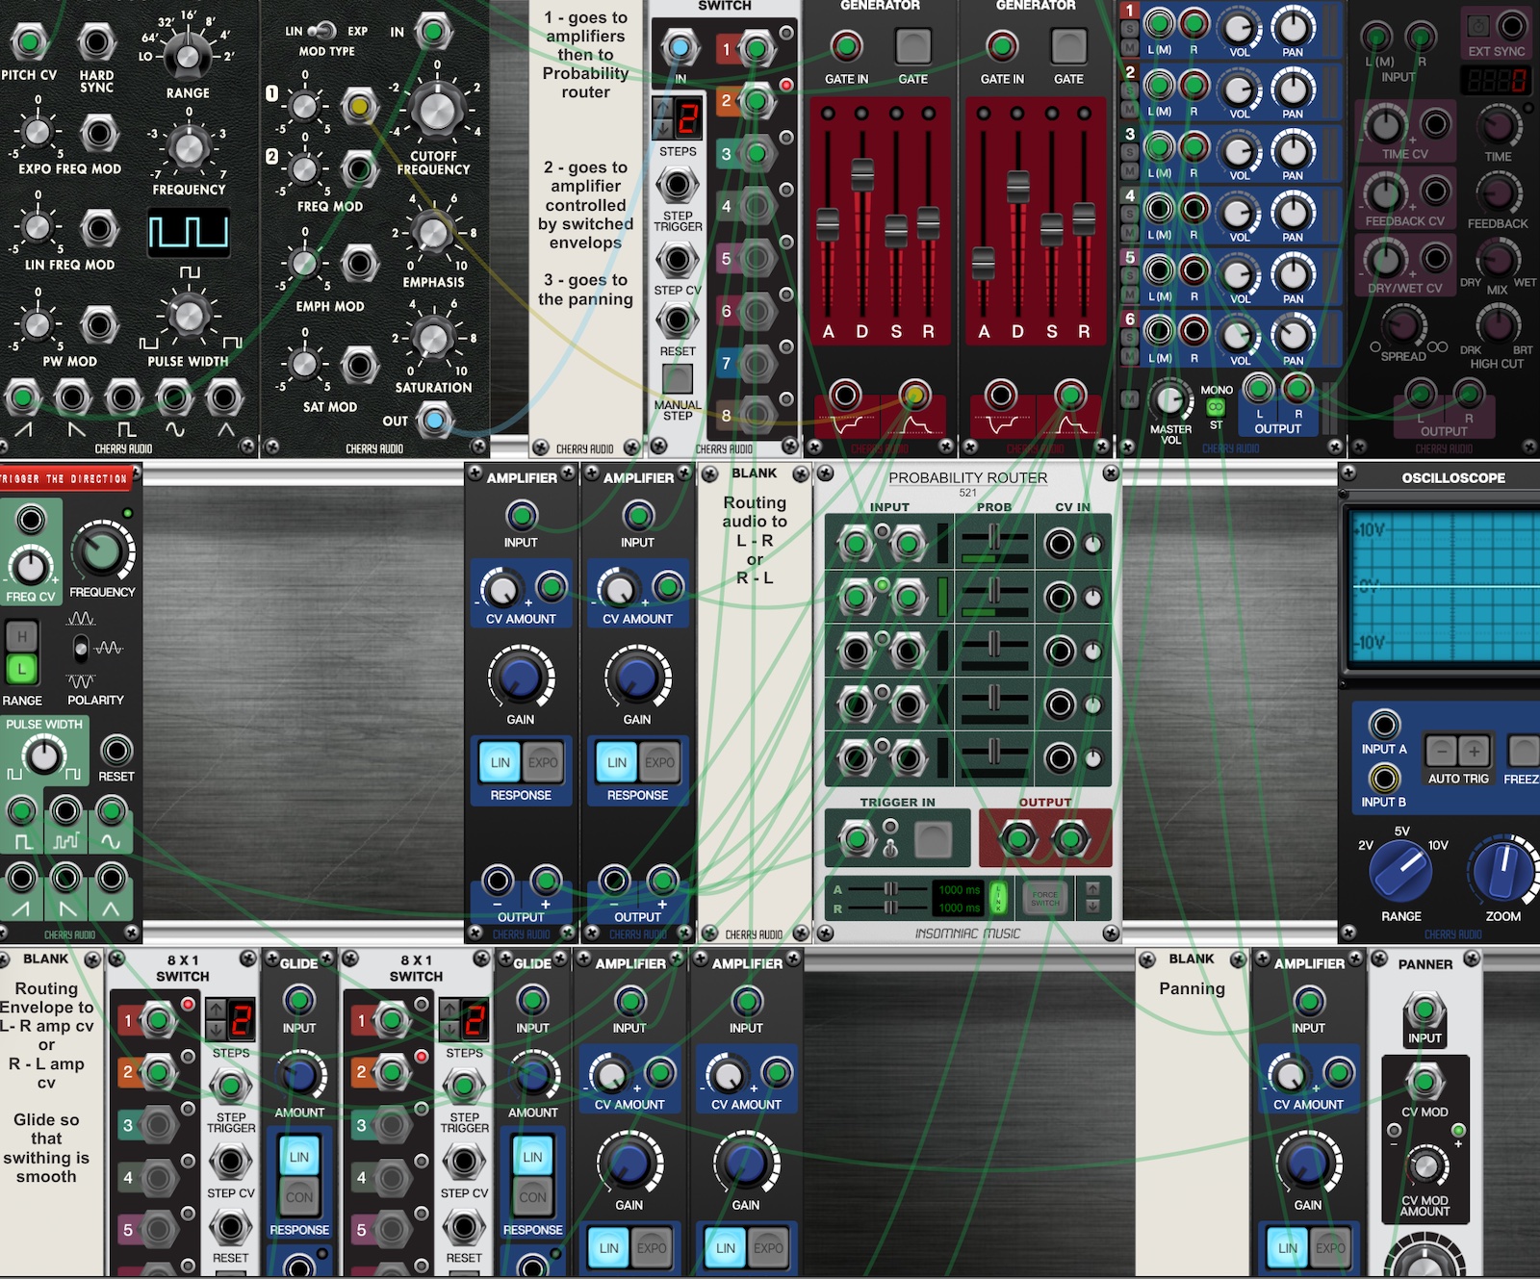Click the top oscillator triangle wave output jack
This screenshot has height=1279, width=1540.
click(x=223, y=396)
